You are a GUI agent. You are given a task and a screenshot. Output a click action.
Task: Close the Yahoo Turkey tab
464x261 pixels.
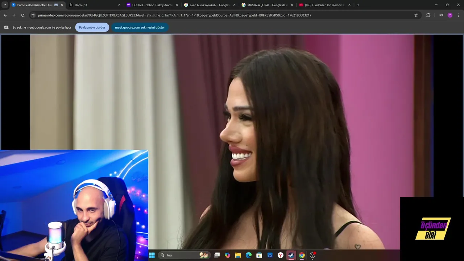[177, 5]
